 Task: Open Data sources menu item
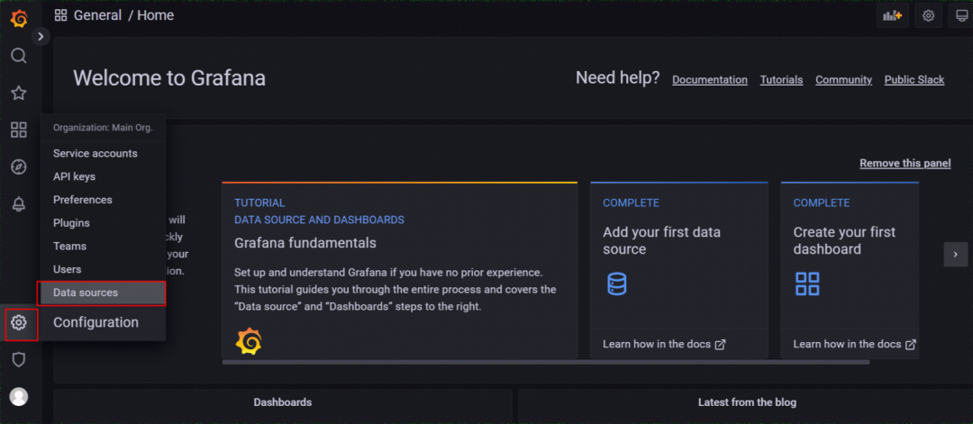click(102, 293)
